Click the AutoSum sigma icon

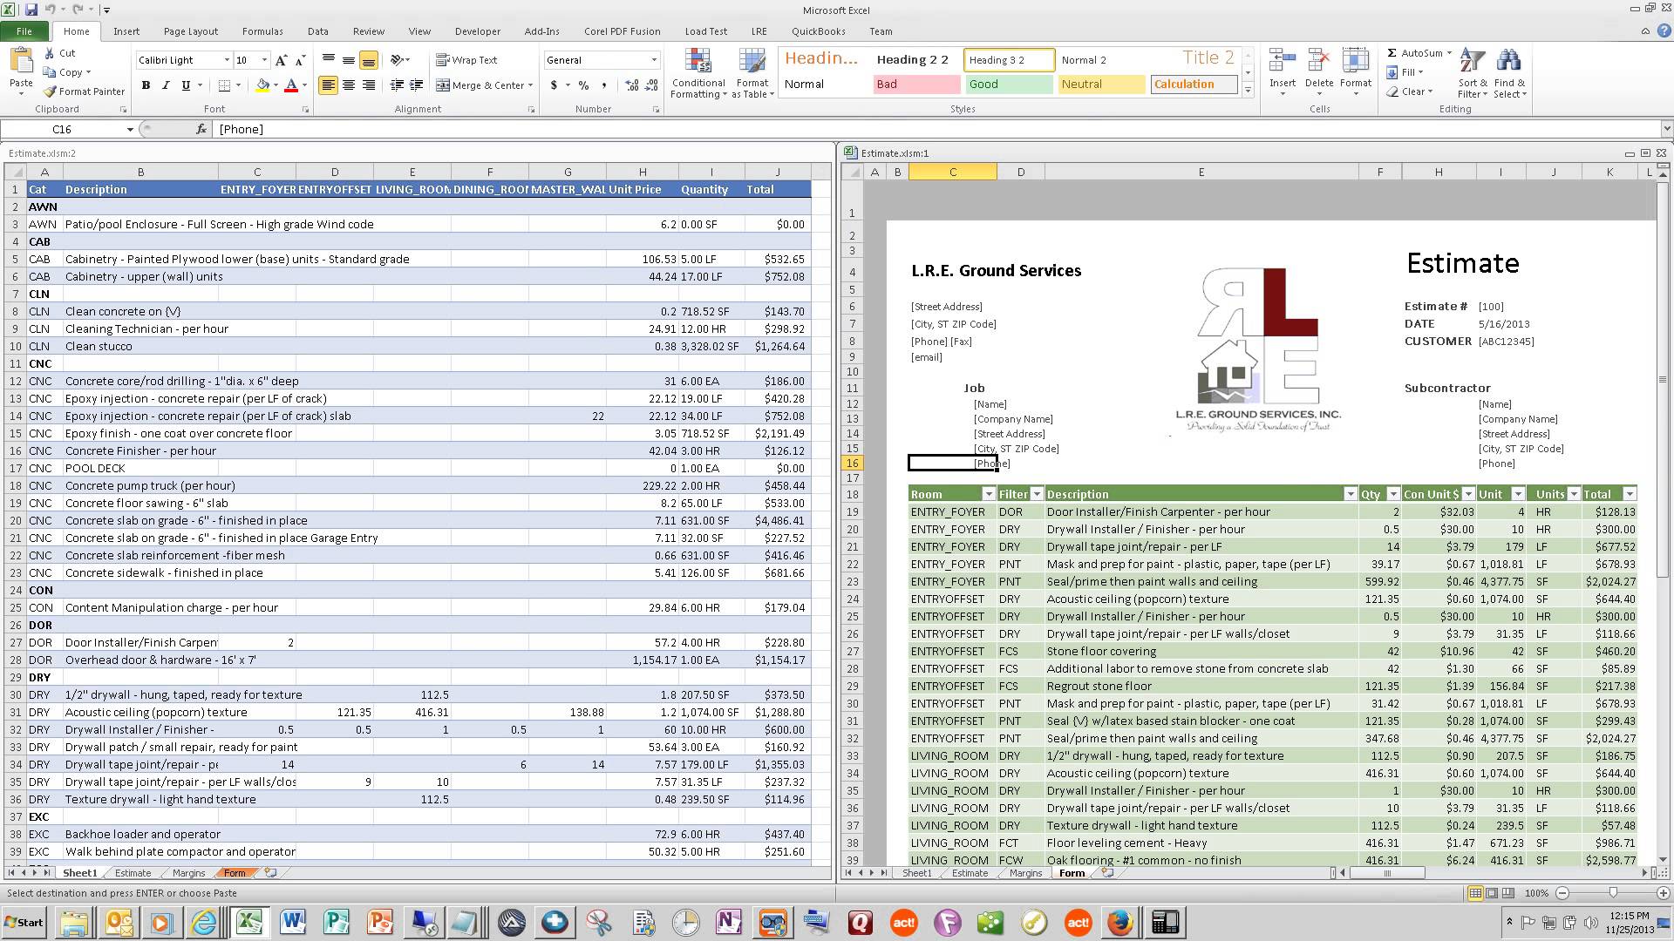(x=1392, y=53)
